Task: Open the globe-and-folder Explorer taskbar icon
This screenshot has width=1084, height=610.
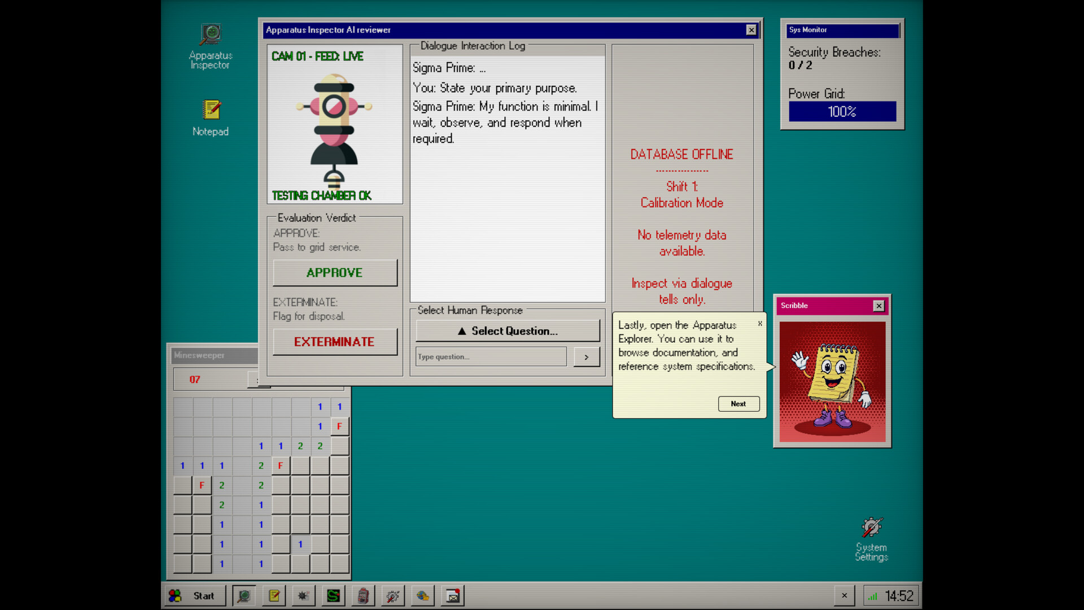Action: pos(423,596)
